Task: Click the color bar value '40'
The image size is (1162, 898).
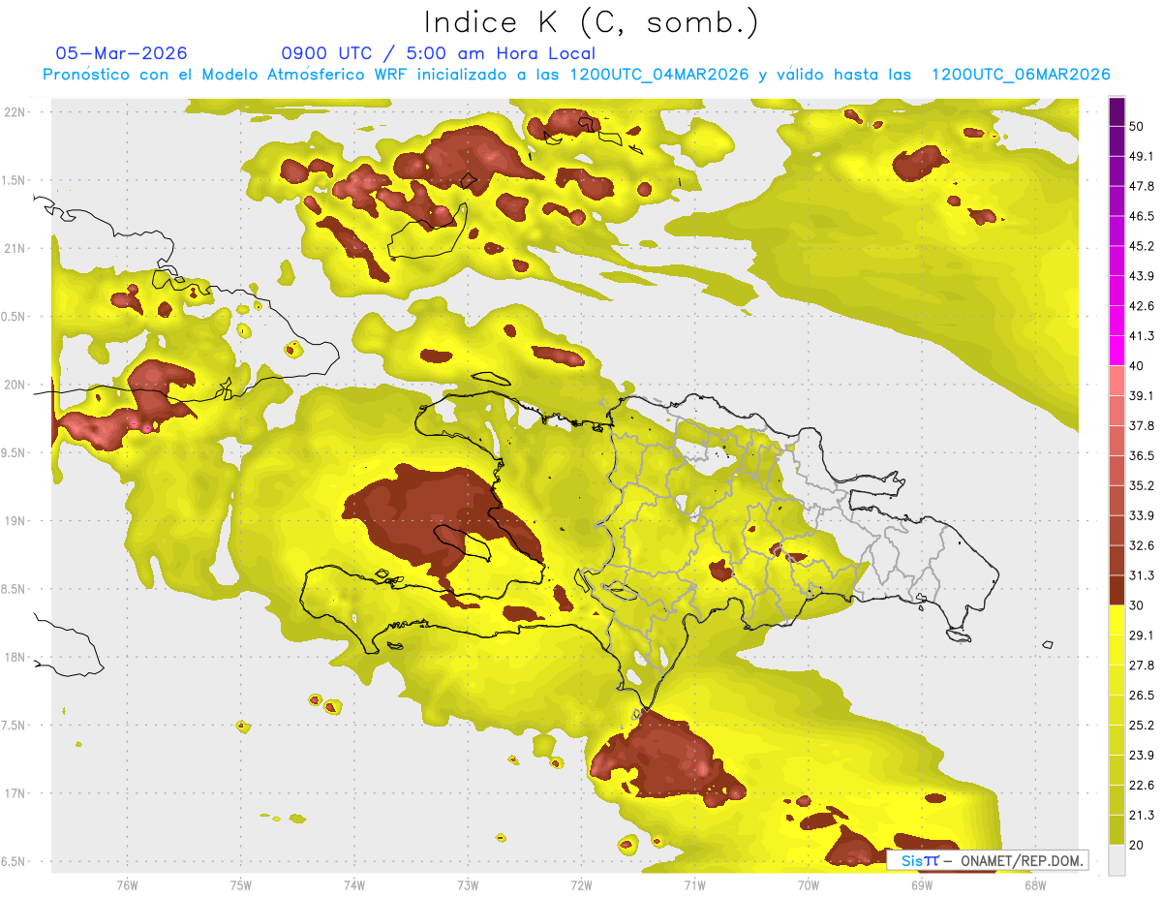Action: pyautogui.click(x=1137, y=366)
